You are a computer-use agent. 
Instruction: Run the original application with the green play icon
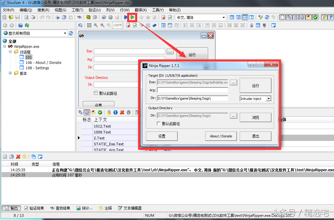tap(132, 17)
